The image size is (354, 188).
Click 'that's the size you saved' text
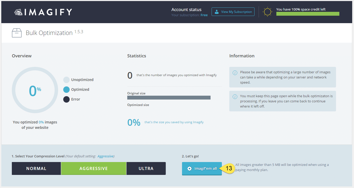pos(174,122)
